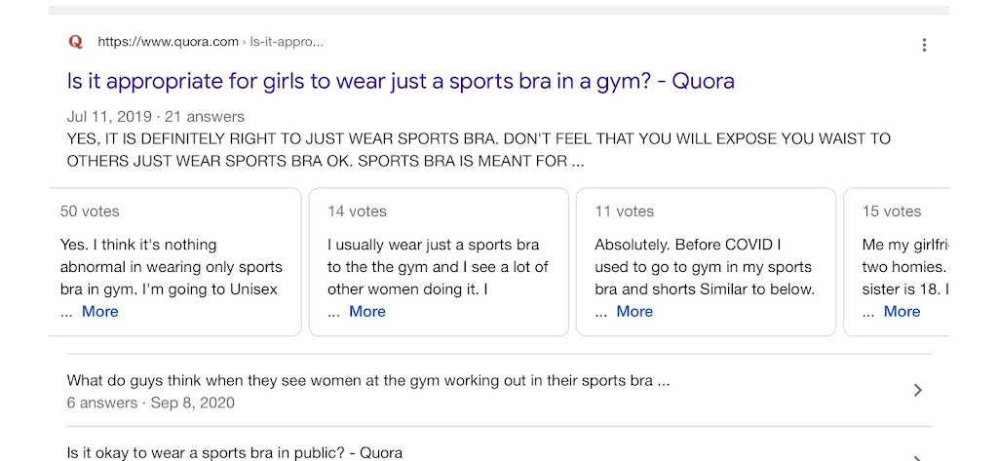Image resolution: width=998 pixels, height=461 pixels.
Task: Click the Quora favicon icon
Action: pyautogui.click(x=76, y=42)
